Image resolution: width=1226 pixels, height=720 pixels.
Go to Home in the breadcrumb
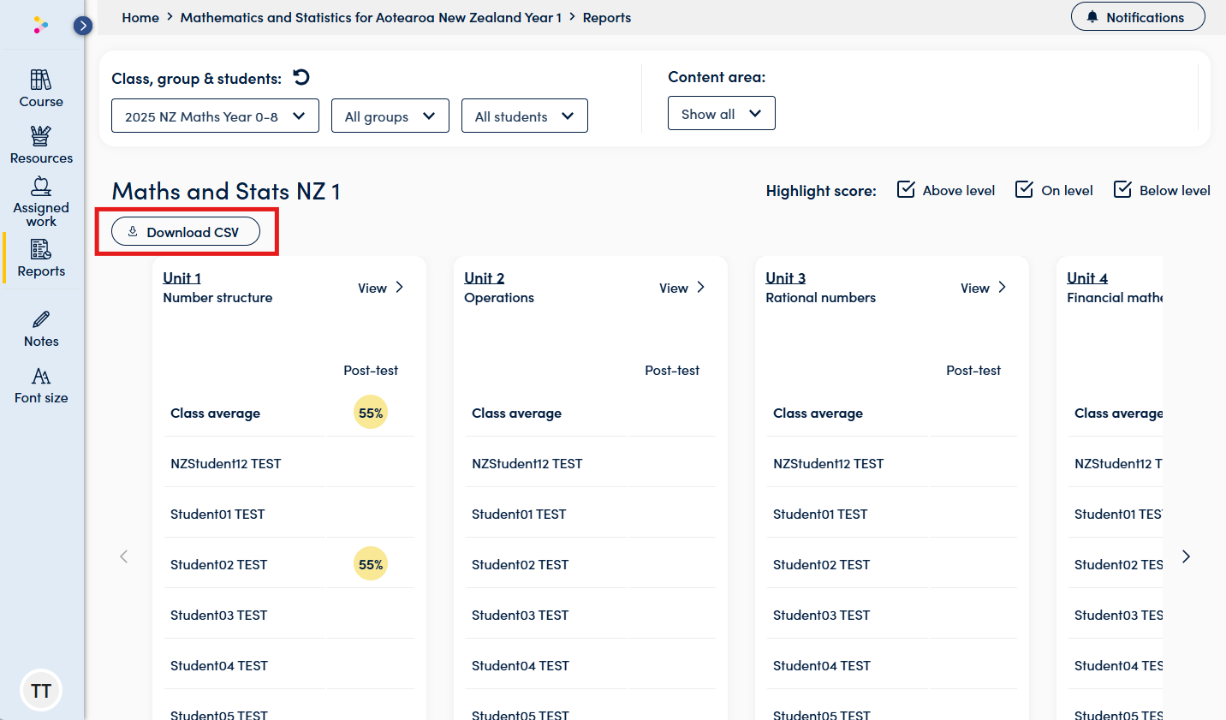pos(140,17)
